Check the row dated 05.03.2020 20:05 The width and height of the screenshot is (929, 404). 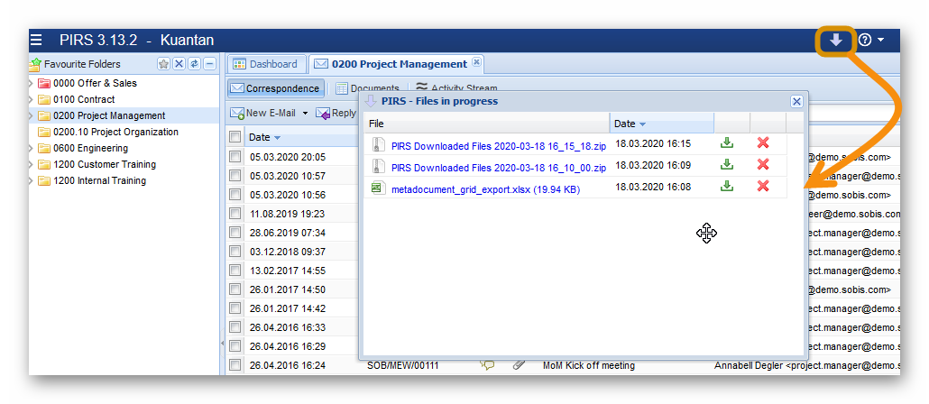tap(235, 157)
